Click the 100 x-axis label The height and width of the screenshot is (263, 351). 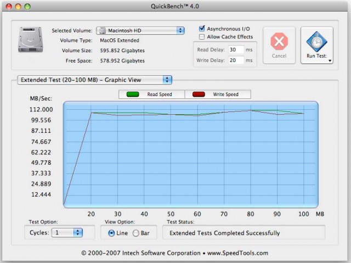click(x=303, y=214)
